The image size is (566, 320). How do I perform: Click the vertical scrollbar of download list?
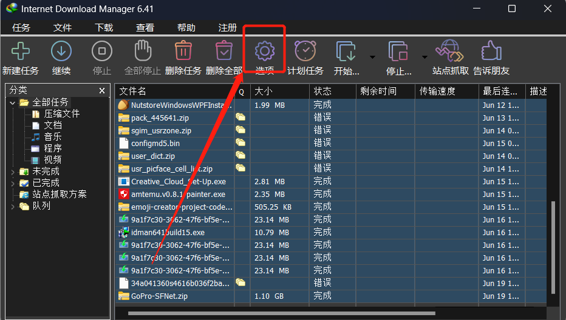click(553, 247)
